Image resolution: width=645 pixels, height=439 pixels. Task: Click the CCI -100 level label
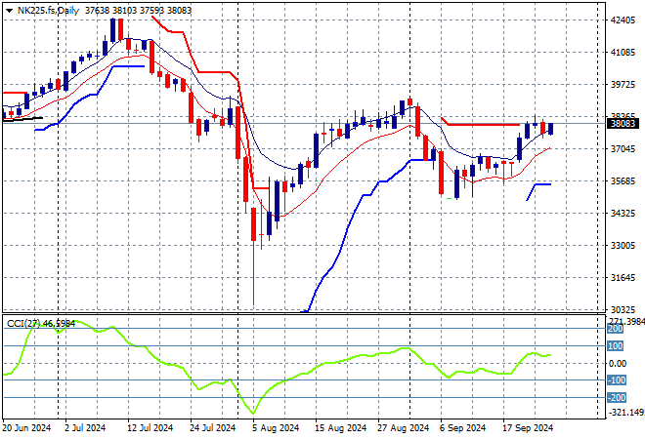(x=617, y=380)
